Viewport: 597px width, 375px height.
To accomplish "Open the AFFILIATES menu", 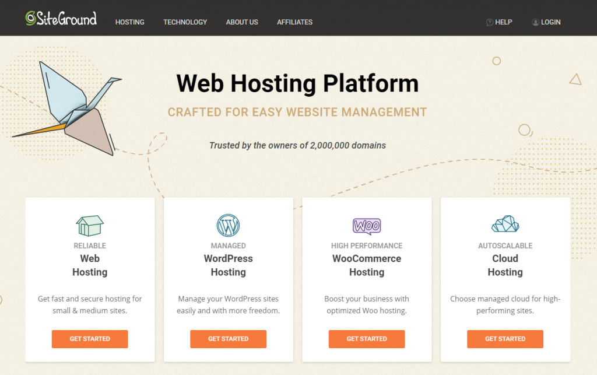I will 294,22.
